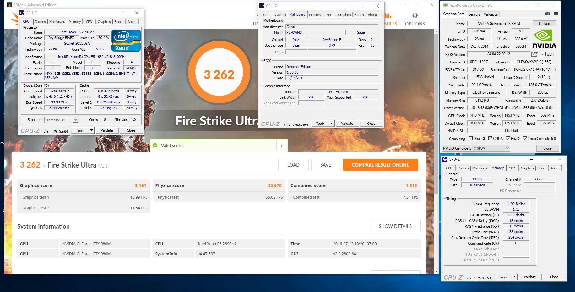Expand Tools arrow in the CPU-Z processor window
This screenshot has height=292, width=575.
(91, 130)
